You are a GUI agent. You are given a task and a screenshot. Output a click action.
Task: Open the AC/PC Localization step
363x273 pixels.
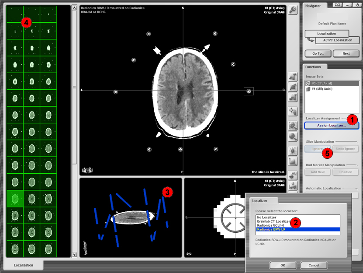coord(337,40)
